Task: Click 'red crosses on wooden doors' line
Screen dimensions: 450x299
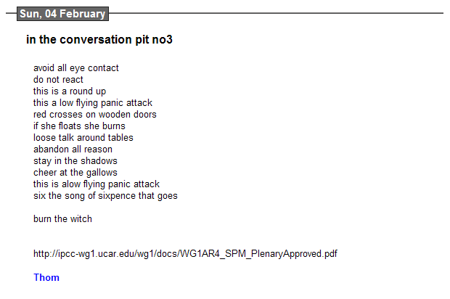Action: click(x=94, y=115)
